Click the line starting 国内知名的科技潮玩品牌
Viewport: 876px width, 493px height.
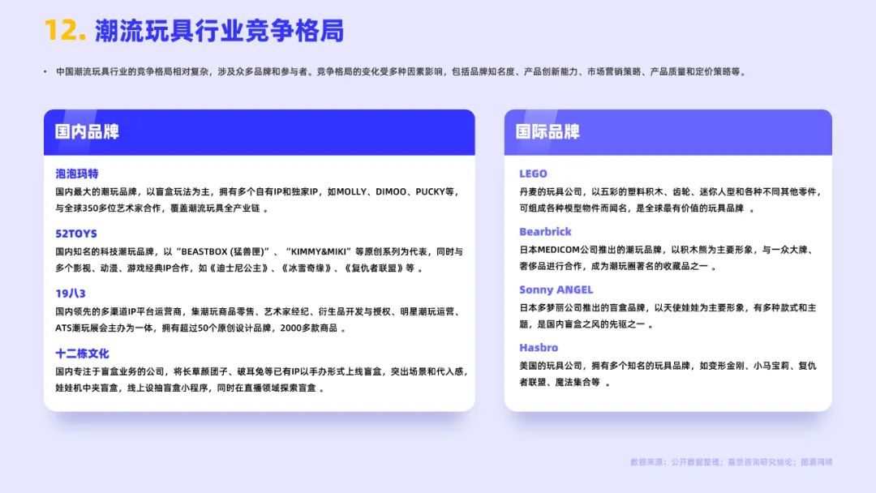click(259, 251)
